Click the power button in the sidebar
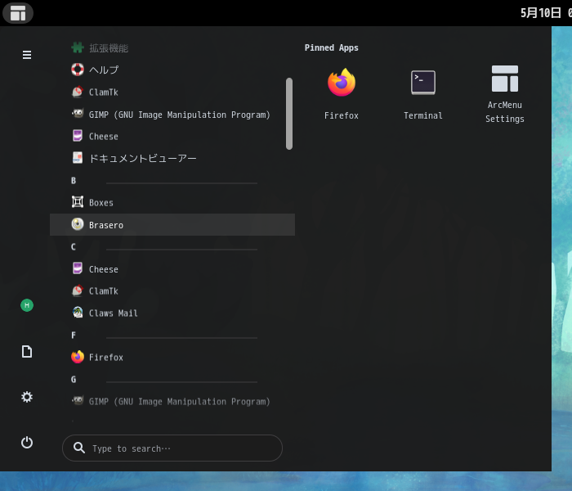Viewport: 572px width, 491px height. [x=27, y=443]
